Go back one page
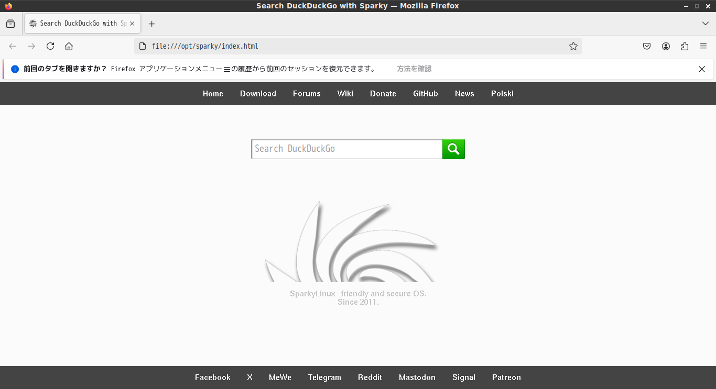 (13, 46)
